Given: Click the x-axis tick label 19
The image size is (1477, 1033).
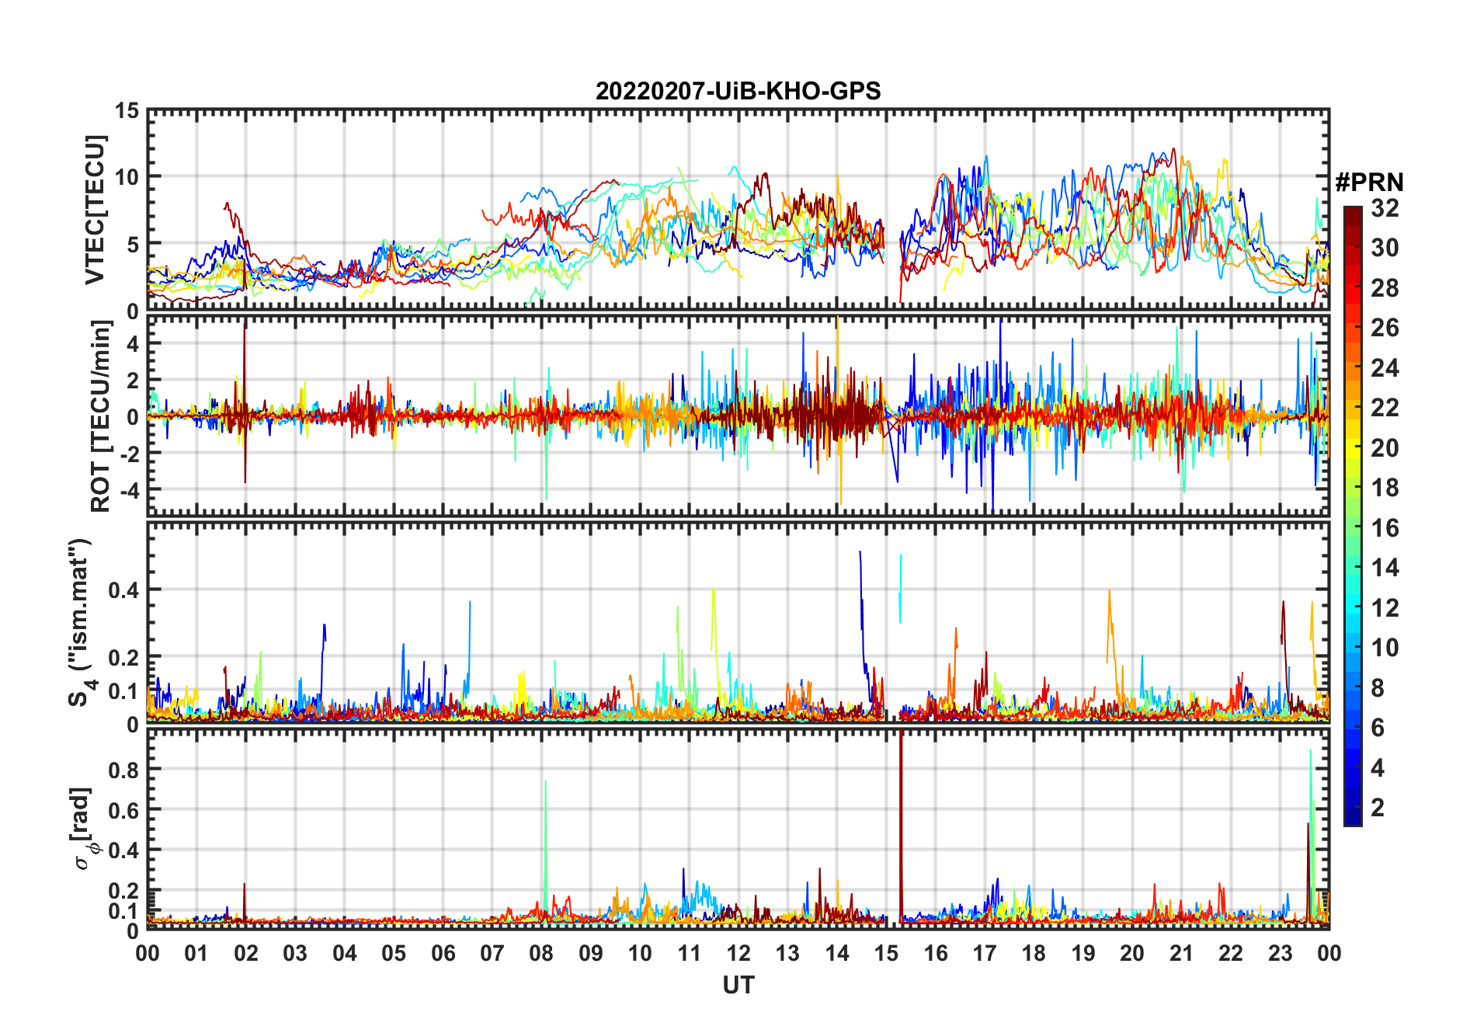Looking at the screenshot, I should point(1083,953).
